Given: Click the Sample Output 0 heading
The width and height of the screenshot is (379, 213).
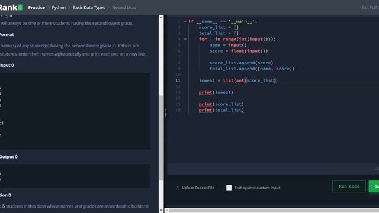Looking at the screenshot, I should point(9,157).
